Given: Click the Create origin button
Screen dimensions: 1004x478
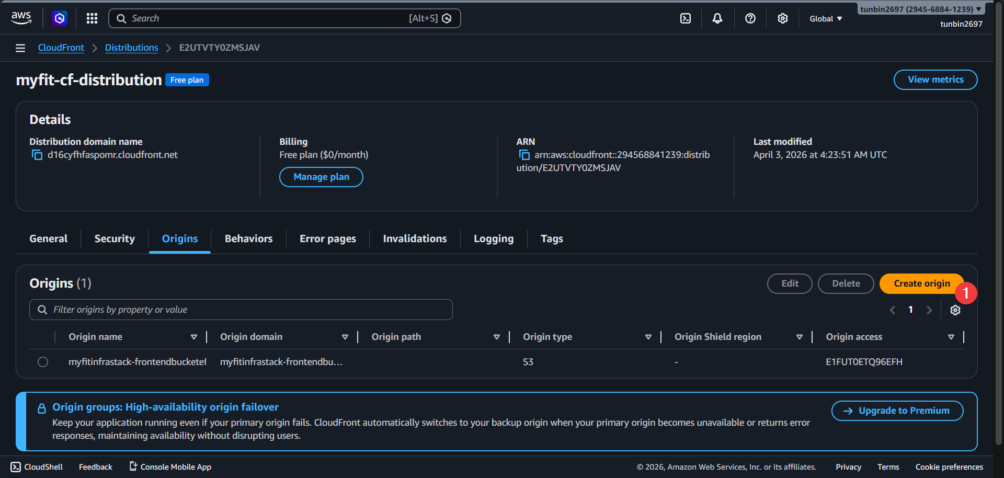Looking at the screenshot, I should (921, 283).
